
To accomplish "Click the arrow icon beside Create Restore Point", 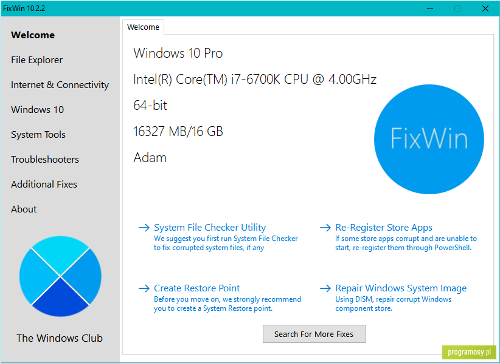I will click(144, 288).
